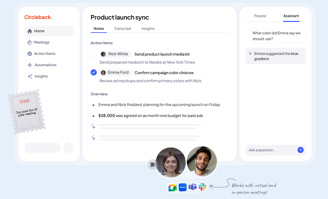Image resolution: width=328 pixels, height=199 pixels.
Task: Open Meetings via the flame icon
Action: (x=30, y=42)
